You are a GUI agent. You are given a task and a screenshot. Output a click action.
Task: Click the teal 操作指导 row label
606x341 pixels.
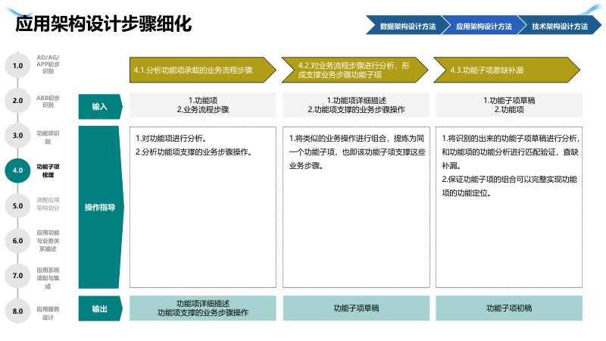pos(100,207)
